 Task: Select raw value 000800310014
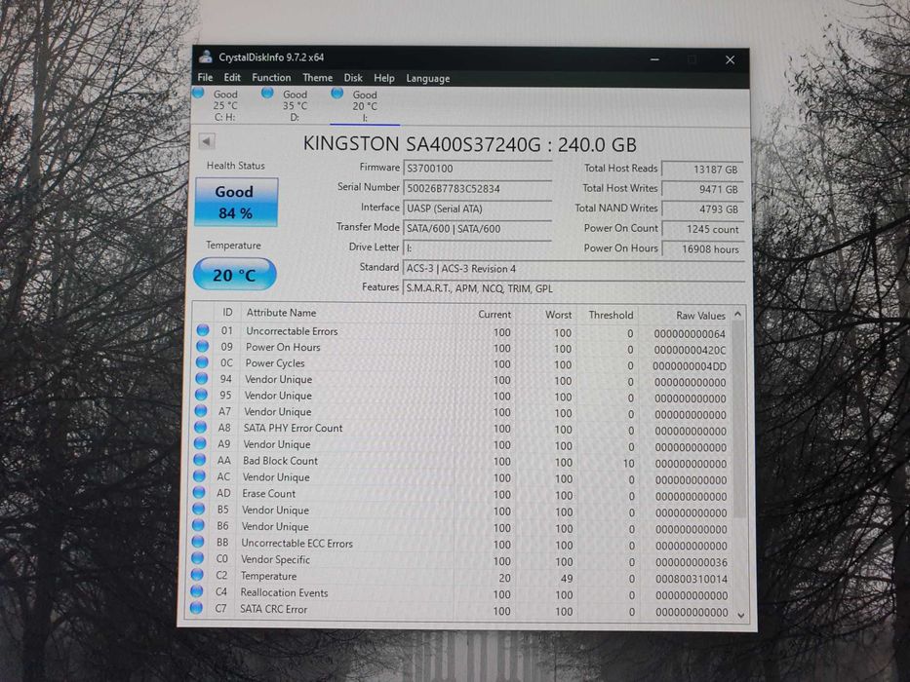pos(692,579)
